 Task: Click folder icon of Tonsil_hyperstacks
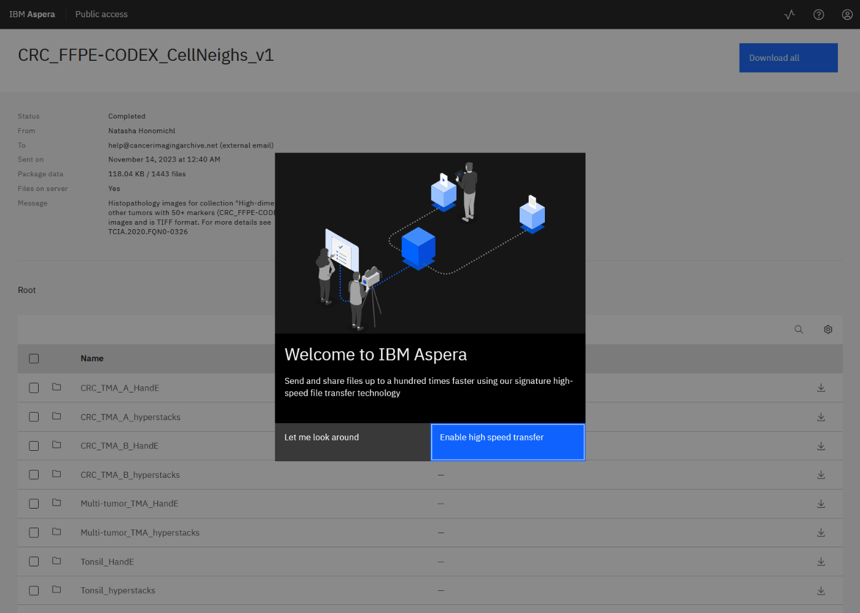pos(57,590)
